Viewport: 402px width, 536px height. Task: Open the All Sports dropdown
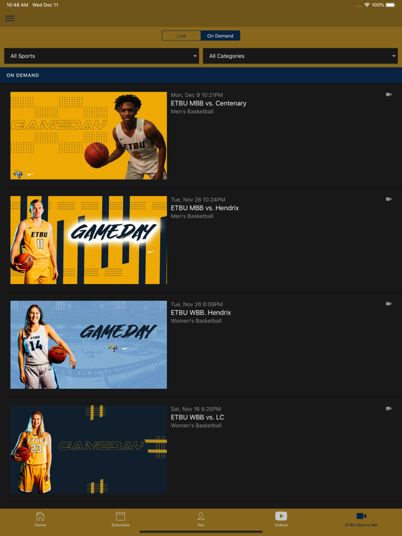coord(101,56)
